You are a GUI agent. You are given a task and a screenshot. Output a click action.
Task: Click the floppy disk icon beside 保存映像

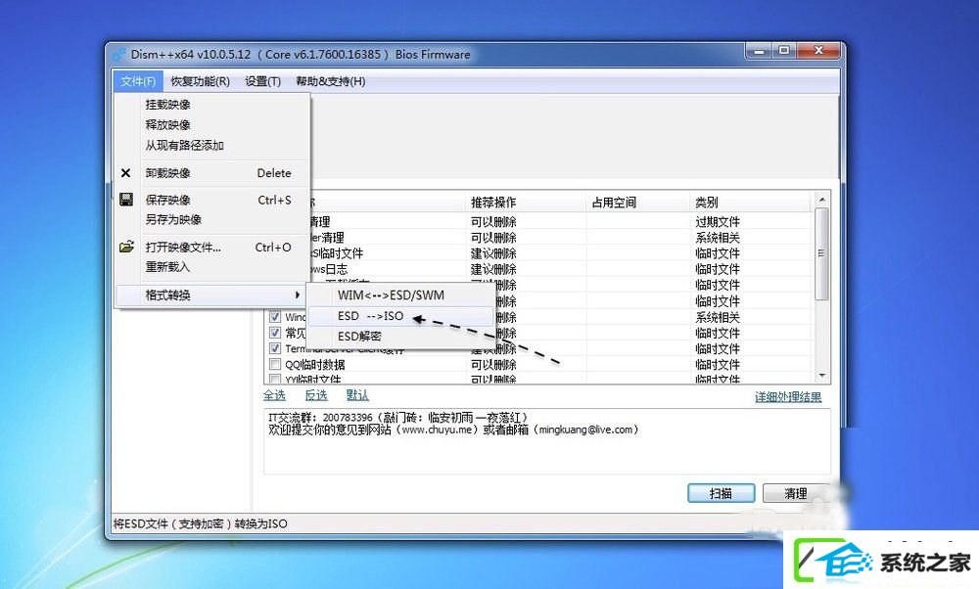126,200
